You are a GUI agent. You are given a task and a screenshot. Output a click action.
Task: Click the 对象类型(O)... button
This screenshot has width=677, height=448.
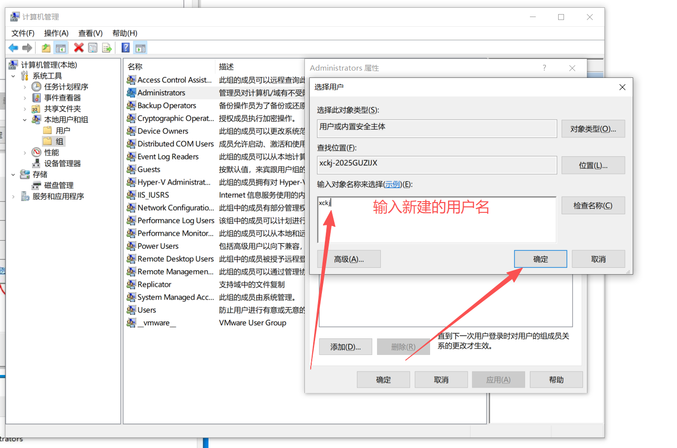593,129
